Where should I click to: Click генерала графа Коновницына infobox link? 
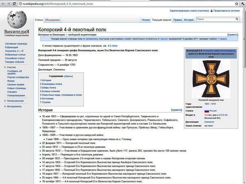click(219, 51)
